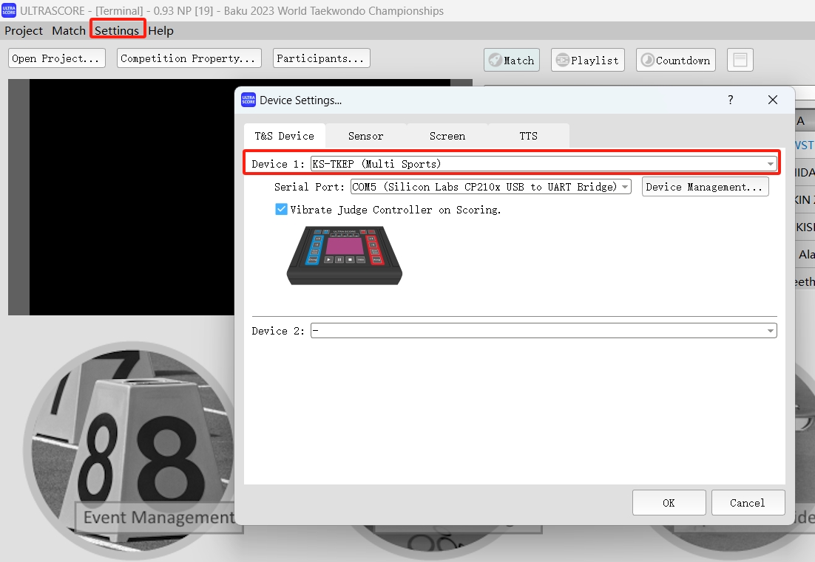
Task: Click the ULTRASCORE icon in dialog title
Action: [248, 100]
